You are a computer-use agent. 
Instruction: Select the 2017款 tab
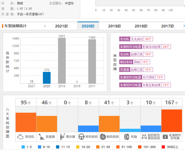point(167,26)
